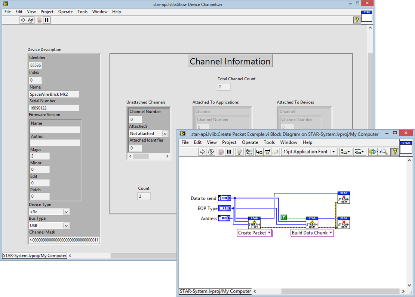Click the STAR VI icon of Create Packet Example
The width and height of the screenshot is (415, 297).
coord(406,147)
